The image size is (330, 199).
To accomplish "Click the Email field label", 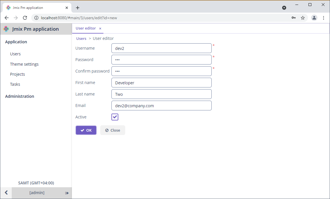I will tap(80, 106).
